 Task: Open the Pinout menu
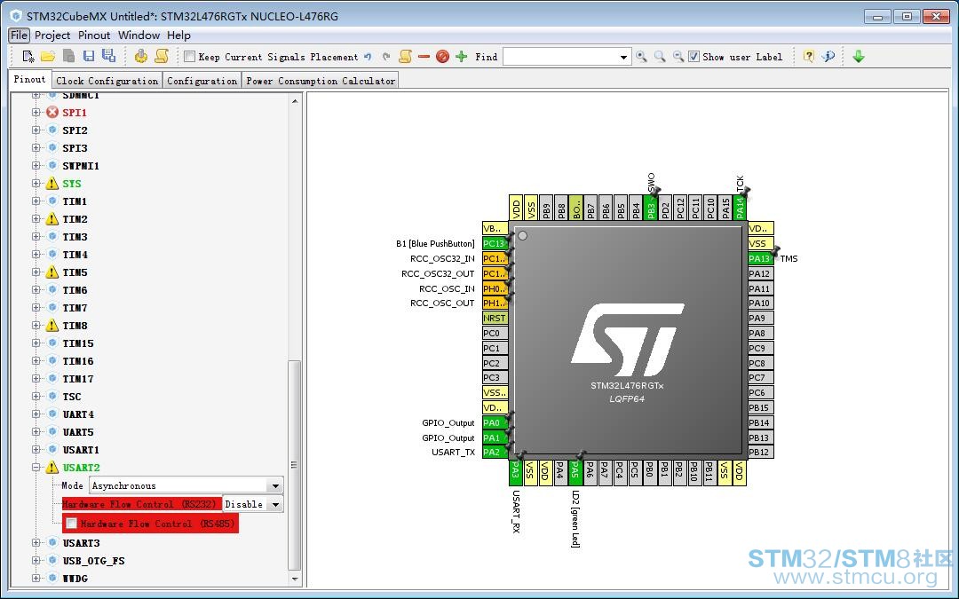94,35
